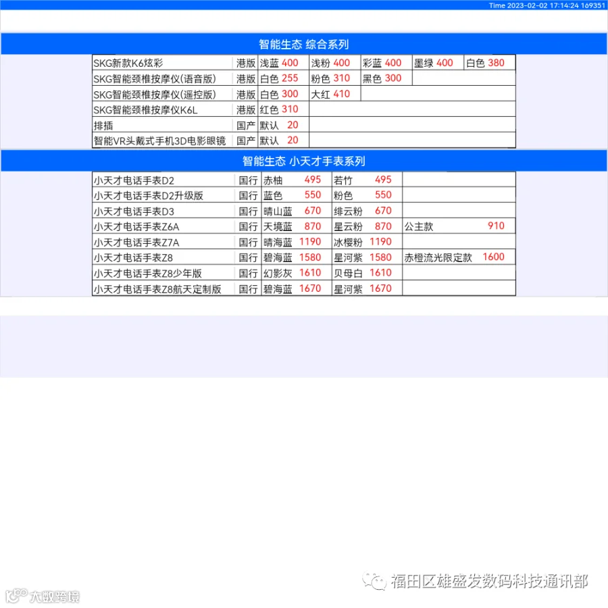Viewport: 608px width, 608px height.
Task: Click 粉色 550 price cell
Action: click(x=368, y=195)
